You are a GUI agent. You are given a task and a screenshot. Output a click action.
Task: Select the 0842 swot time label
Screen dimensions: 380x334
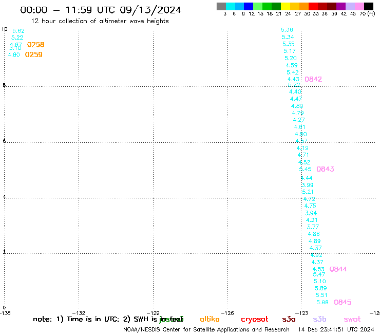[313, 79]
